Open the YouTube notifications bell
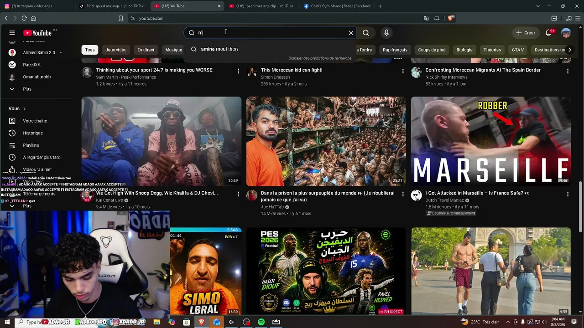This screenshot has width=584, height=328. click(549, 33)
